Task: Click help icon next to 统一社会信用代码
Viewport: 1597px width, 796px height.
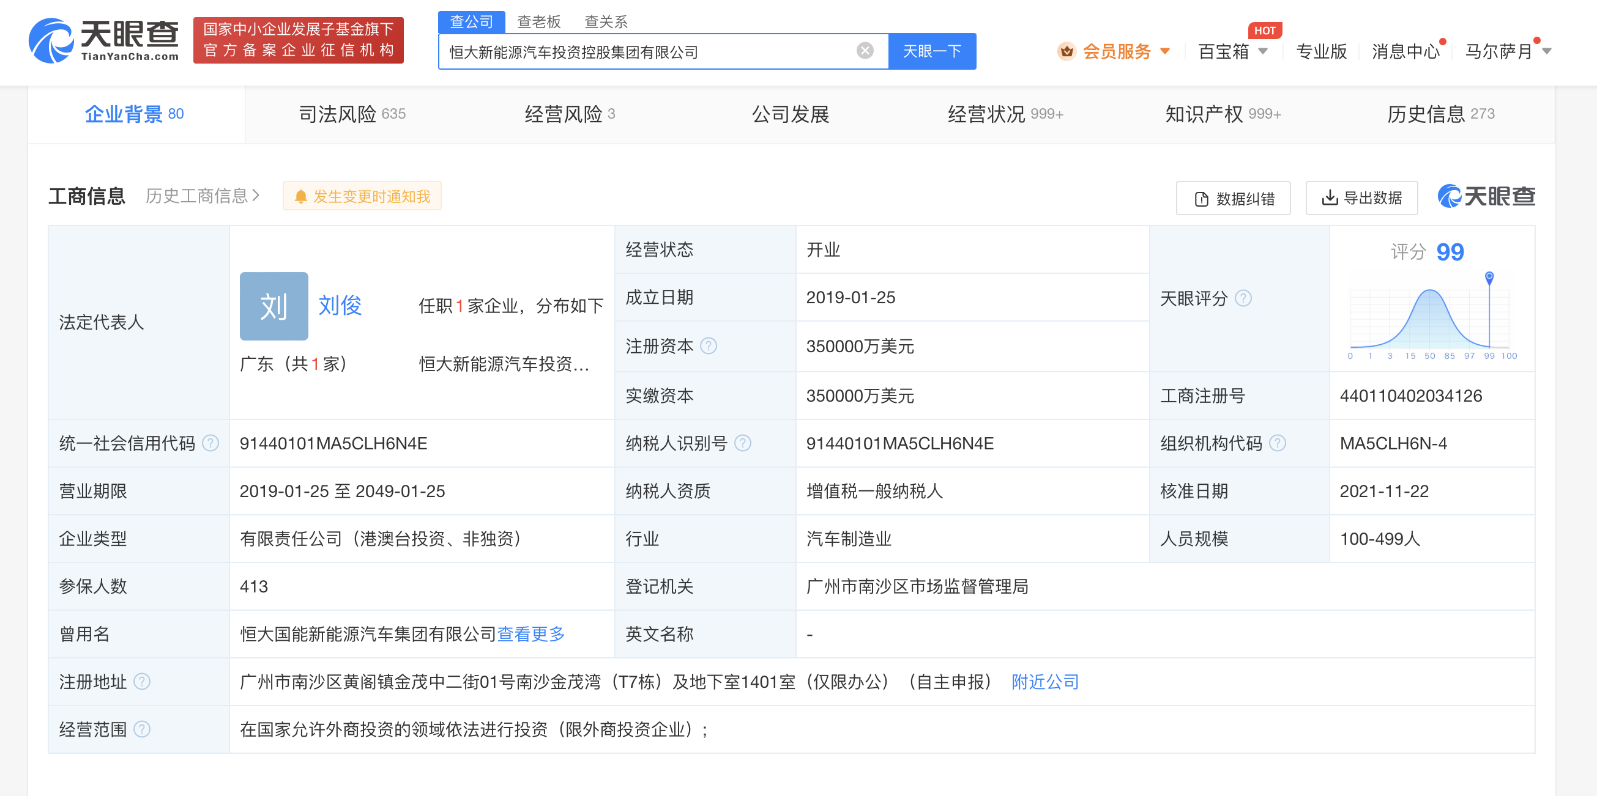Action: 210,443
